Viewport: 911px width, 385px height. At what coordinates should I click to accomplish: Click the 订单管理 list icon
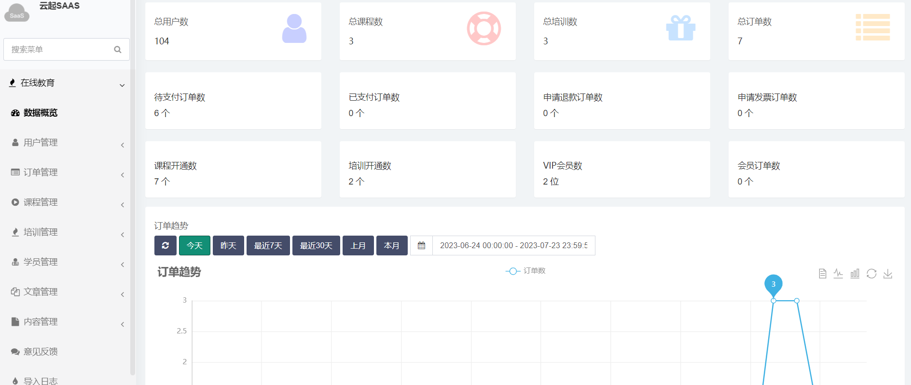15,172
